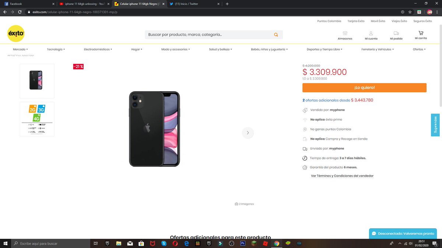Screen dimensions: 442x248
Task: Open Chrome from the taskbar
Action: [x=276, y=243]
